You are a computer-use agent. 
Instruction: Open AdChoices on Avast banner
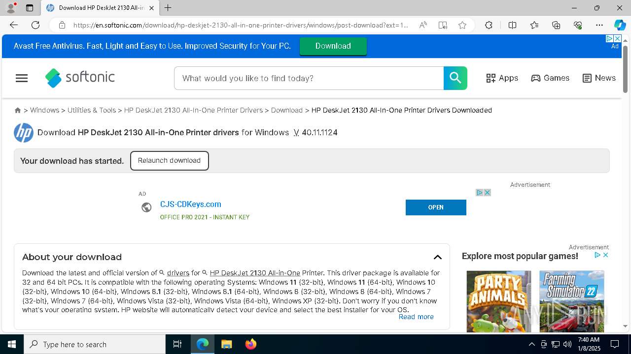[x=609, y=38]
